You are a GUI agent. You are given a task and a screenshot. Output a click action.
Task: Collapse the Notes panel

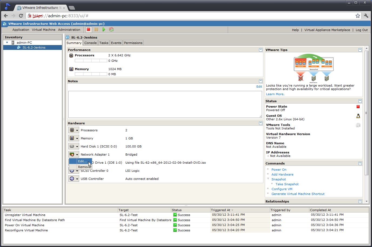261,81
